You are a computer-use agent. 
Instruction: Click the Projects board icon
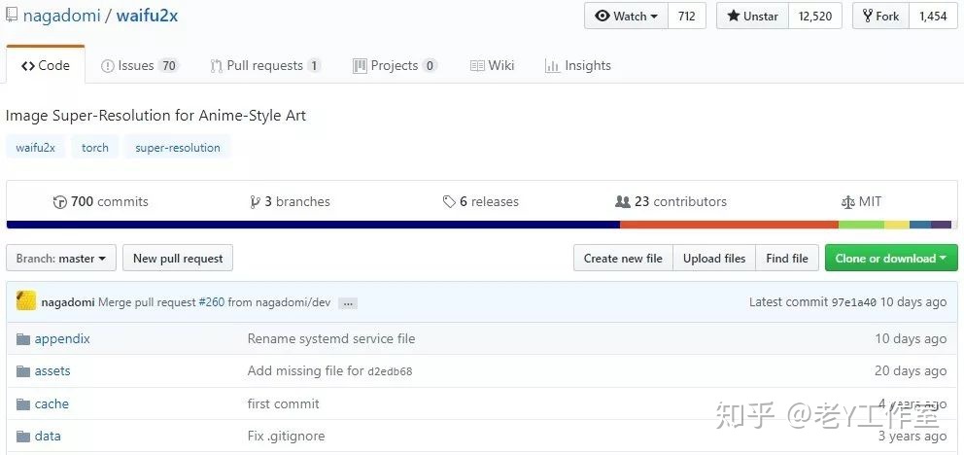(x=360, y=66)
